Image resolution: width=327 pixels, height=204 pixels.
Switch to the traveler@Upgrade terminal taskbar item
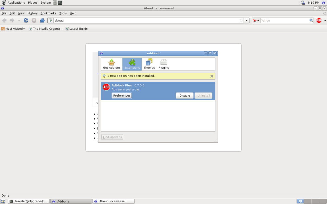coord(29,201)
